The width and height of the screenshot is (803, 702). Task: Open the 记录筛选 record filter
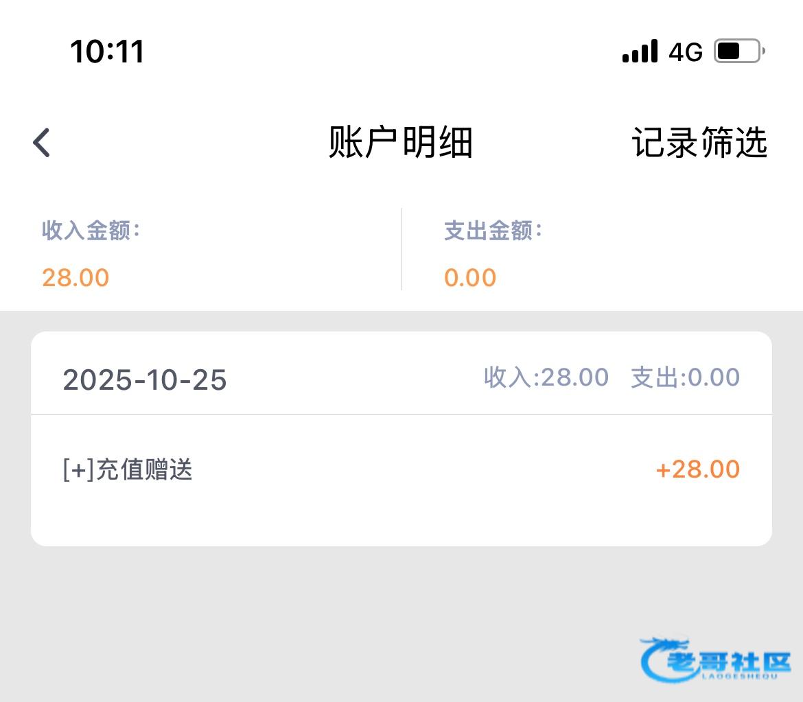(x=699, y=143)
